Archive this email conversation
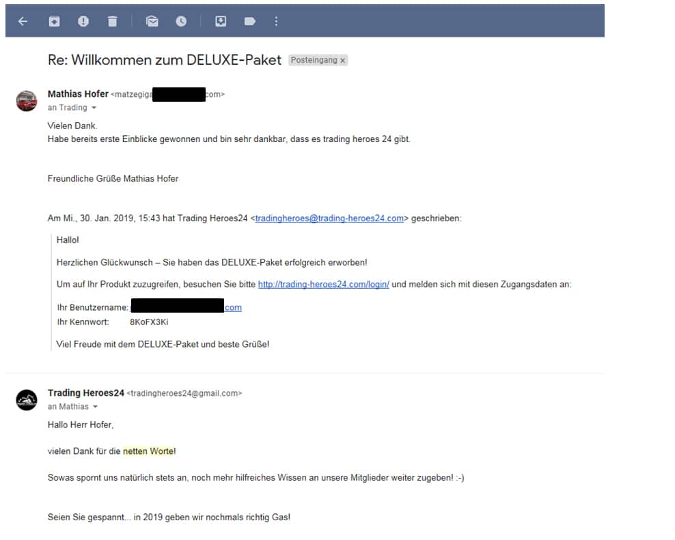The height and width of the screenshot is (540, 675). pyautogui.click(x=54, y=21)
